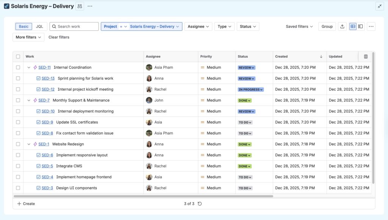Click inside the Search work field
Image resolution: width=388 pixels, height=220 pixels.
[x=74, y=26]
